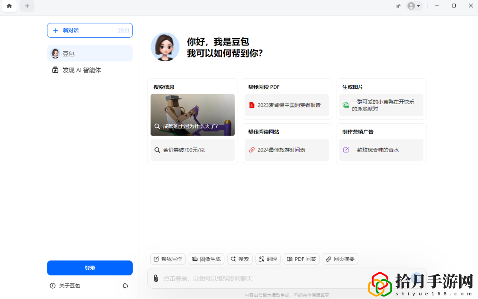Click the 制作营销广告 card heading
Image resolution: width=478 pixels, height=299 pixels.
[358, 132]
